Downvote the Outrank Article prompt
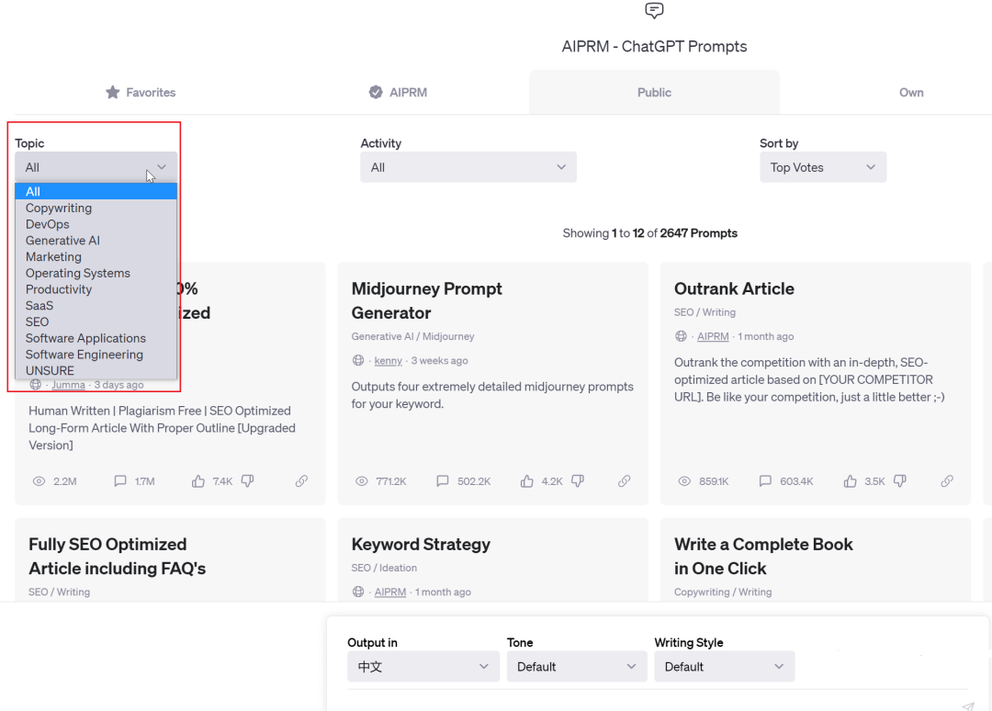Viewport: 992px width, 711px height. pyautogui.click(x=900, y=481)
